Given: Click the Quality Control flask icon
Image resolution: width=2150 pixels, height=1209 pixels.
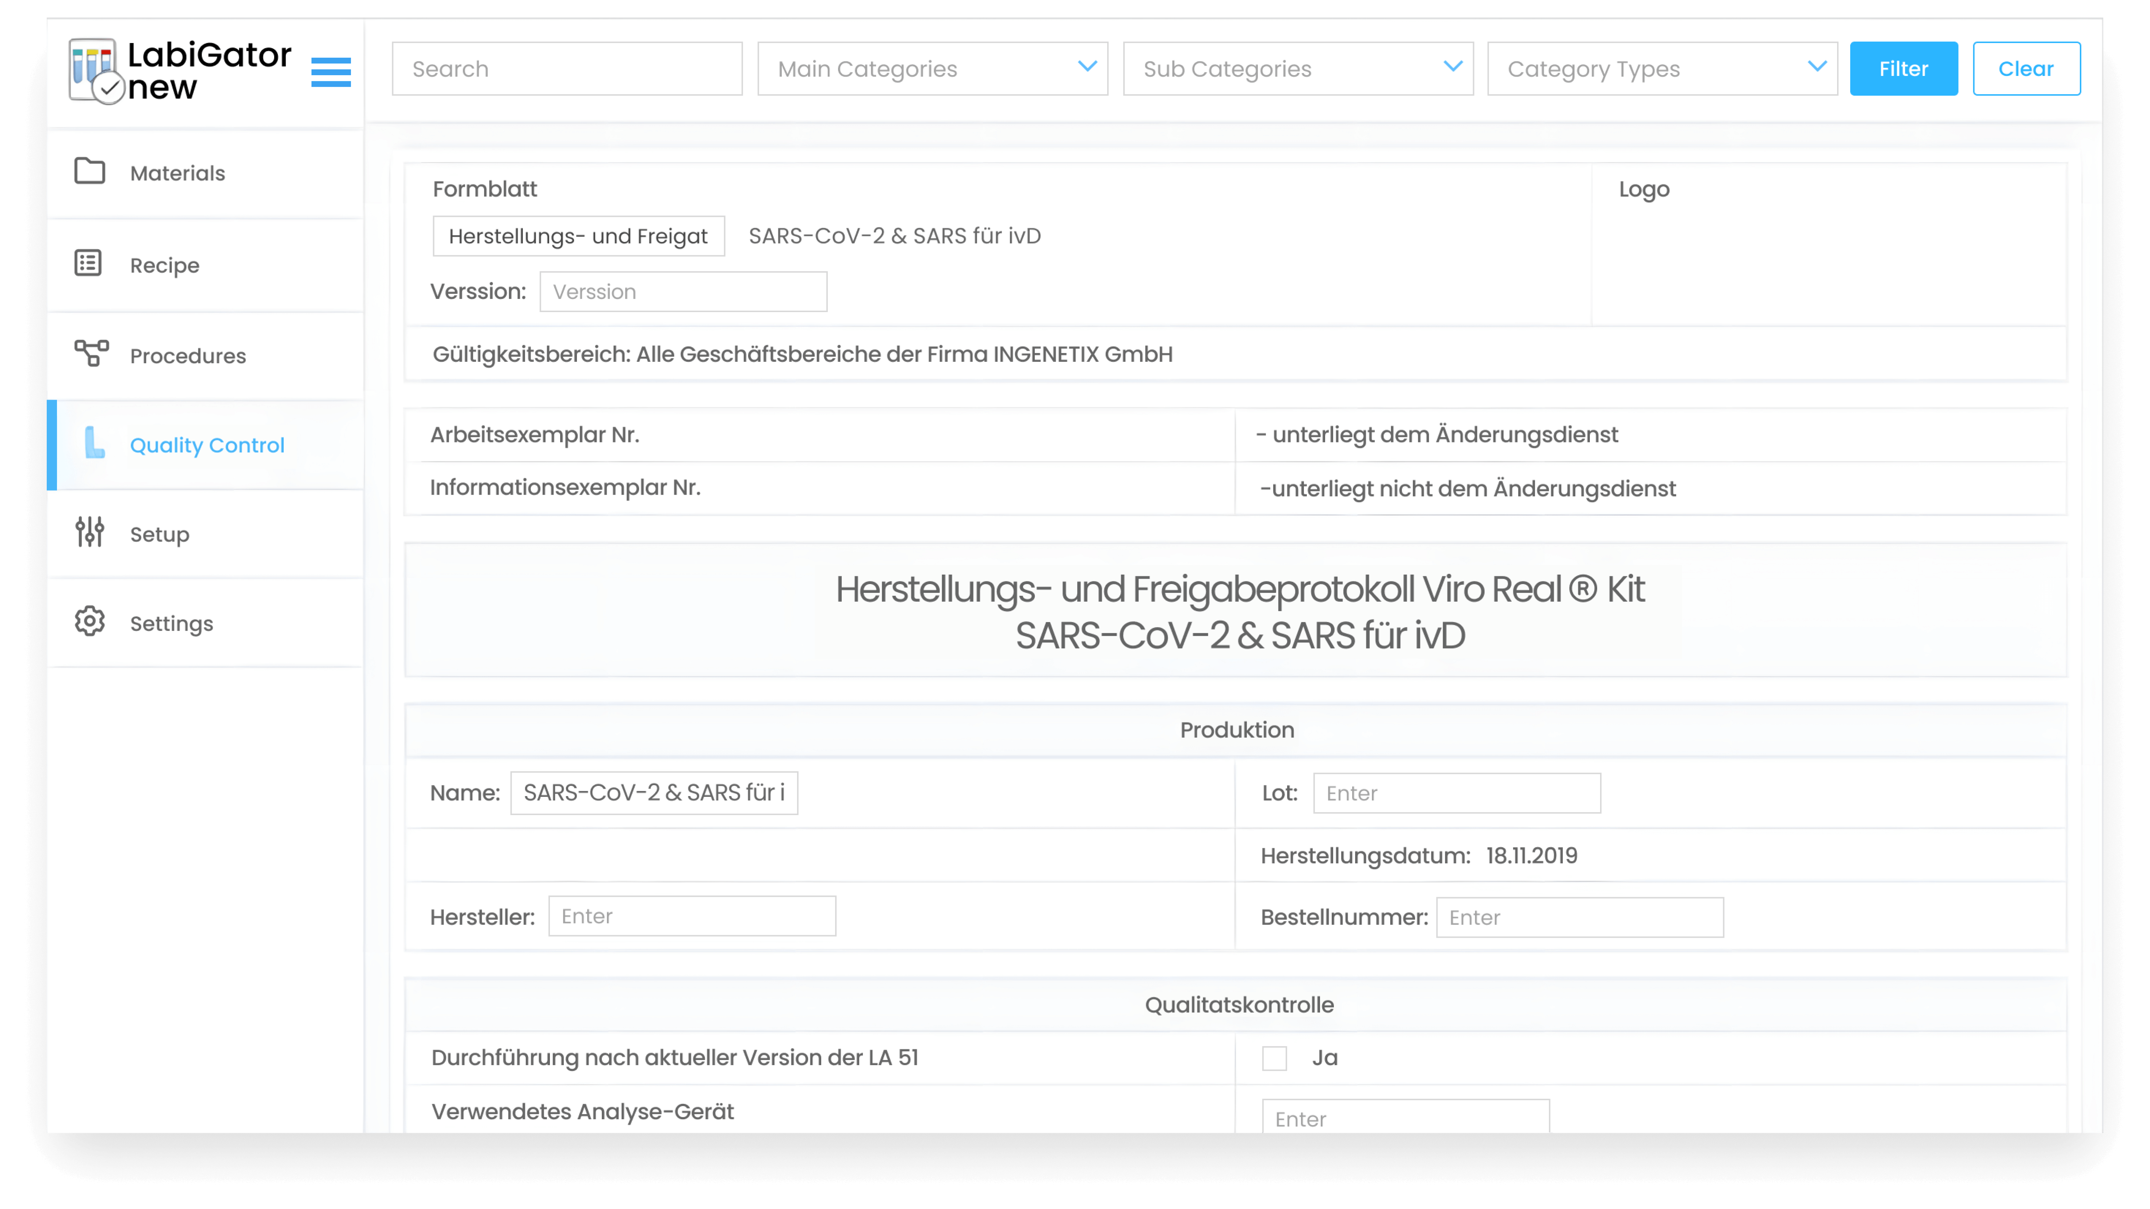Looking at the screenshot, I should [x=95, y=443].
